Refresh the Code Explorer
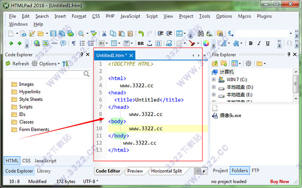The image size is (302, 188). [x=17, y=64]
